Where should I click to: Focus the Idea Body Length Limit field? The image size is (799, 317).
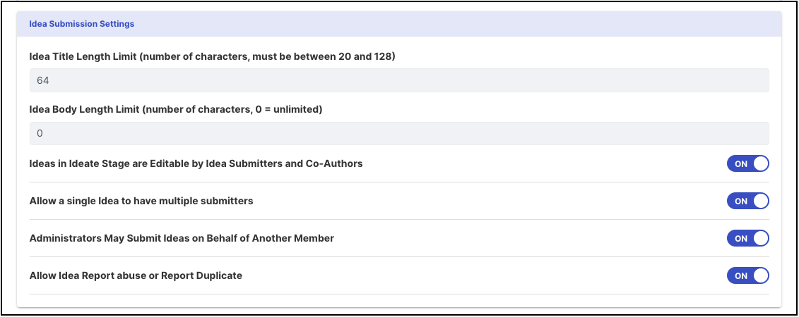pos(399,133)
